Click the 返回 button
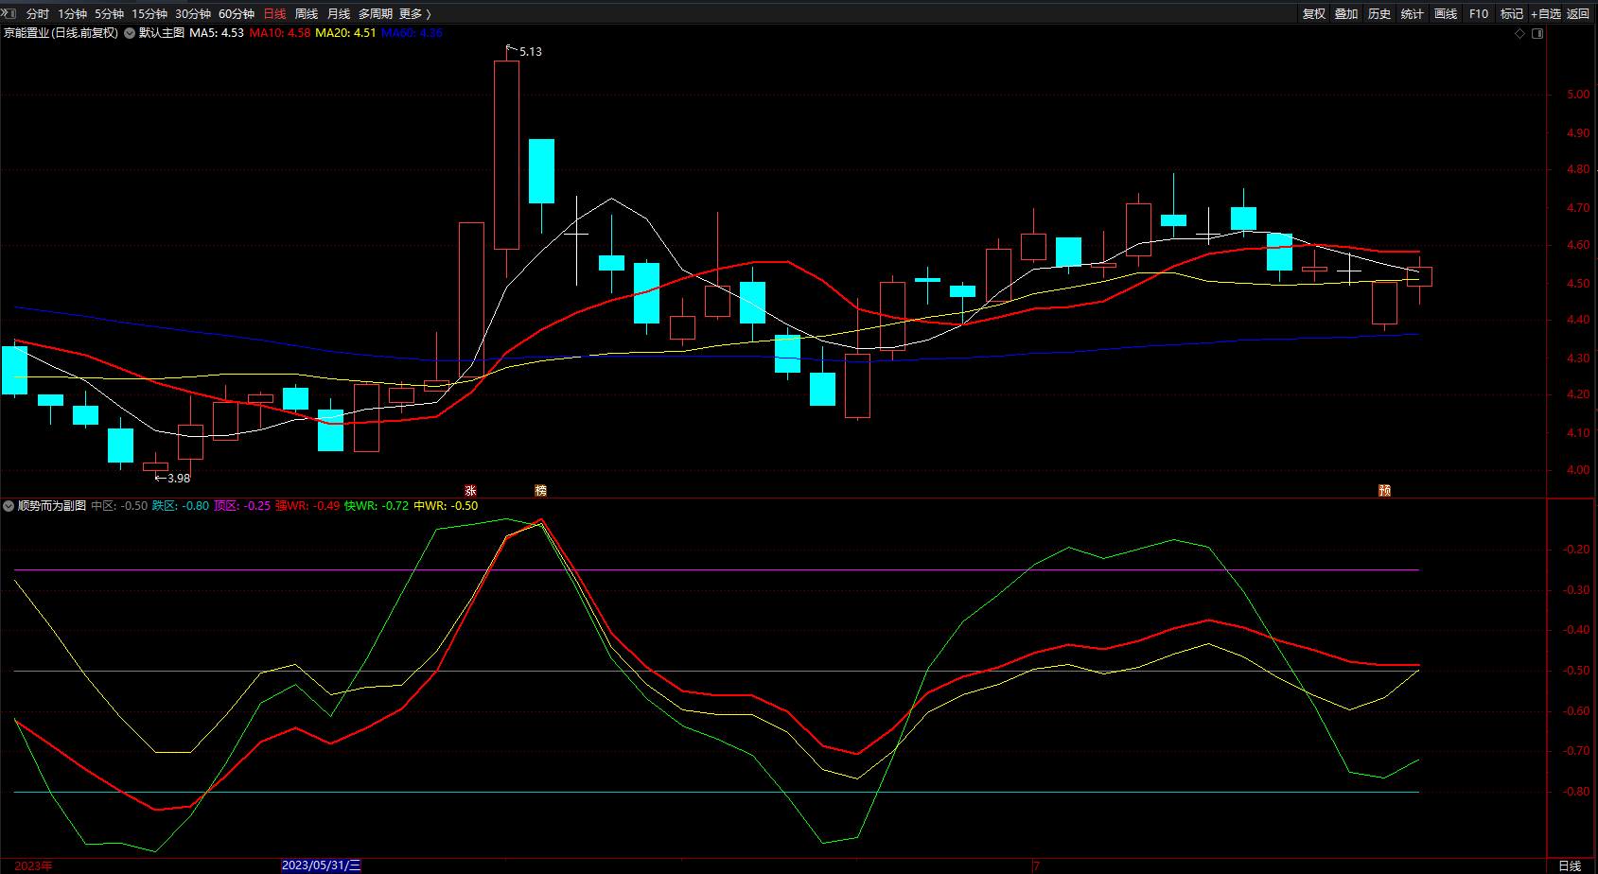1598x874 pixels. 1578,13
